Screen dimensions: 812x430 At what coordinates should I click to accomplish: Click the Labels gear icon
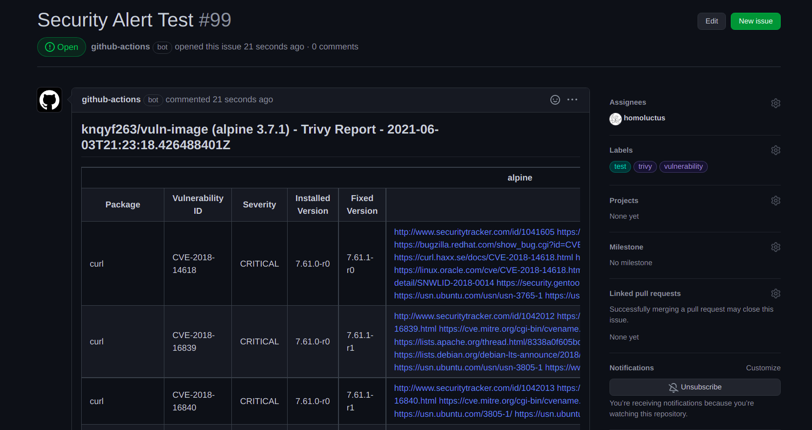pos(776,150)
